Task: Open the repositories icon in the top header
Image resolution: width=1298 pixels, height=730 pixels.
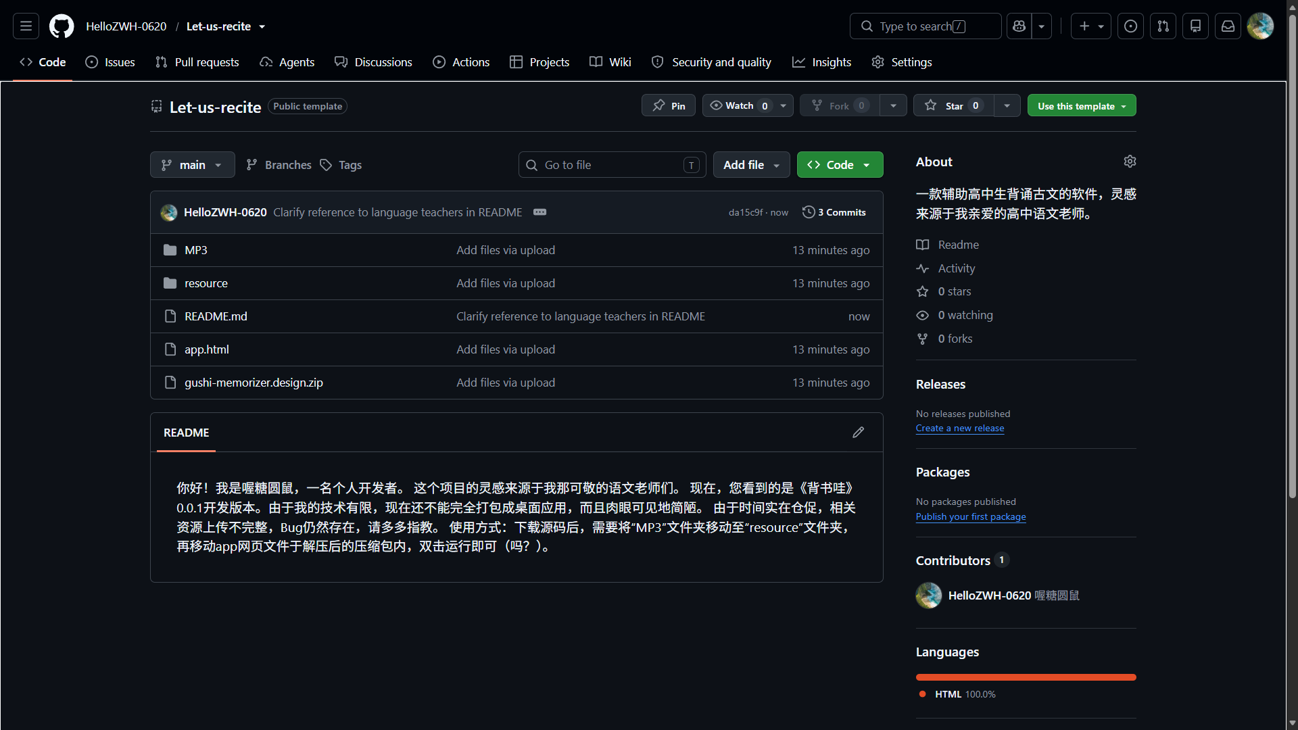Action: click(x=1195, y=26)
